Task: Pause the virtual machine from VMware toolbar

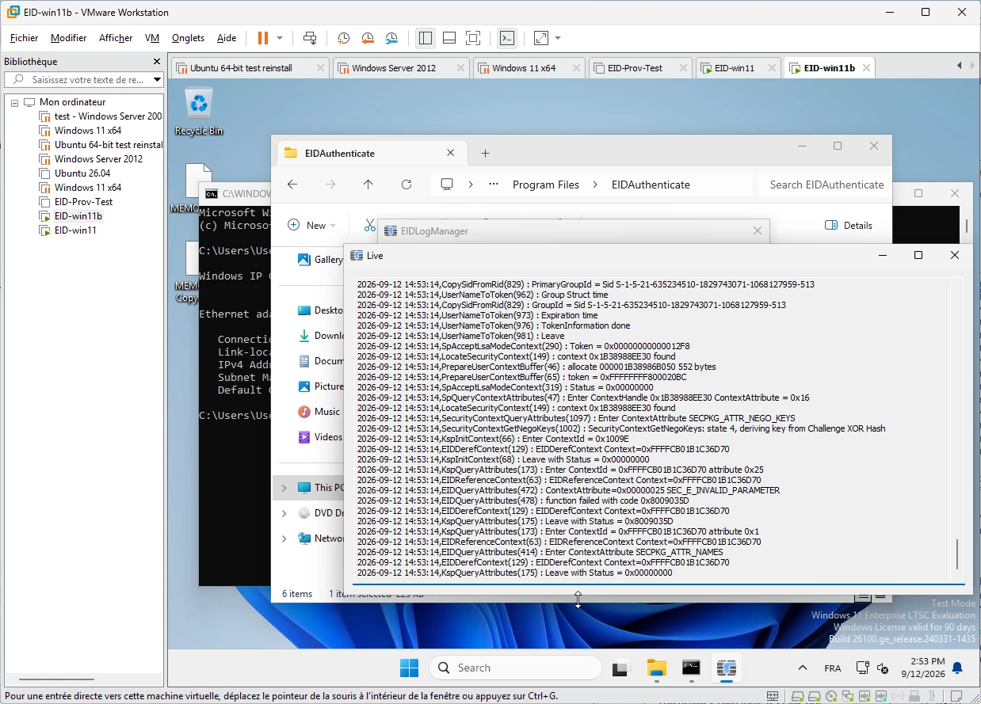Action: (x=262, y=38)
